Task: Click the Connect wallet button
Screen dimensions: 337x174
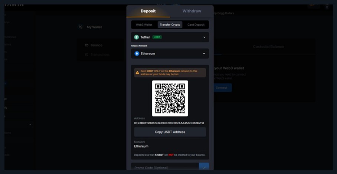Action: 222,88
